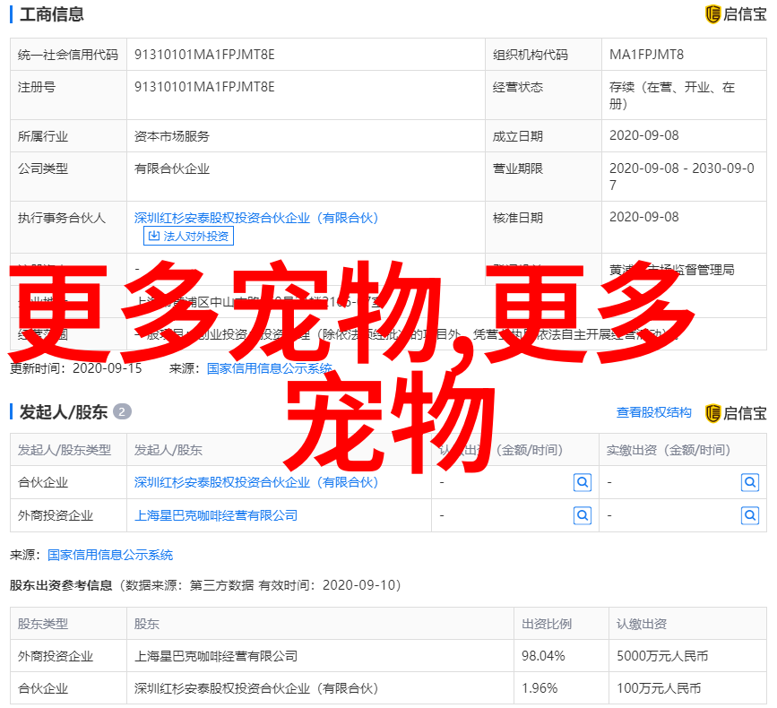This screenshot has height=708, width=777.
Task: Click the 所属行业 label cell
Action: click(68, 135)
